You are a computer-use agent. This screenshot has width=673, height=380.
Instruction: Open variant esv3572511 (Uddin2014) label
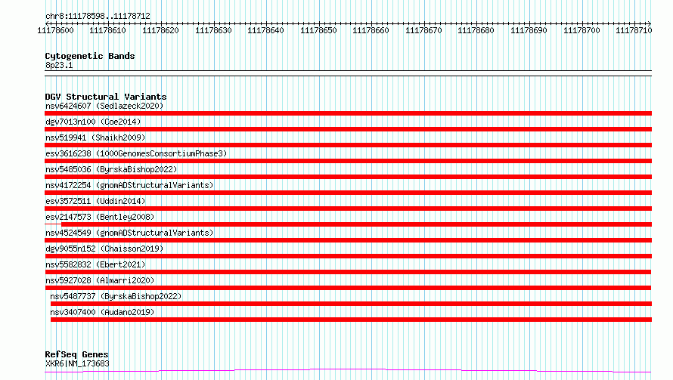coord(95,201)
